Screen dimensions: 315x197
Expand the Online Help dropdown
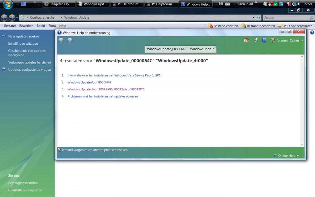pos(286,155)
